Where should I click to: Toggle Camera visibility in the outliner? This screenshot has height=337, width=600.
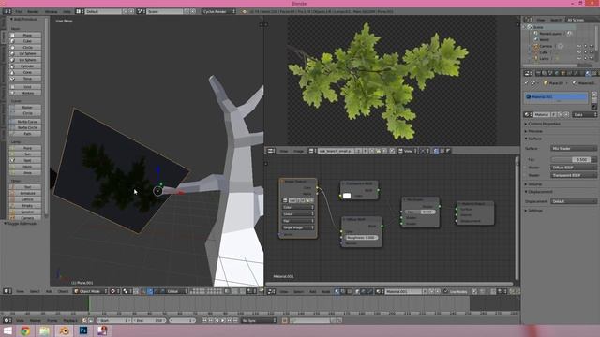(579, 46)
